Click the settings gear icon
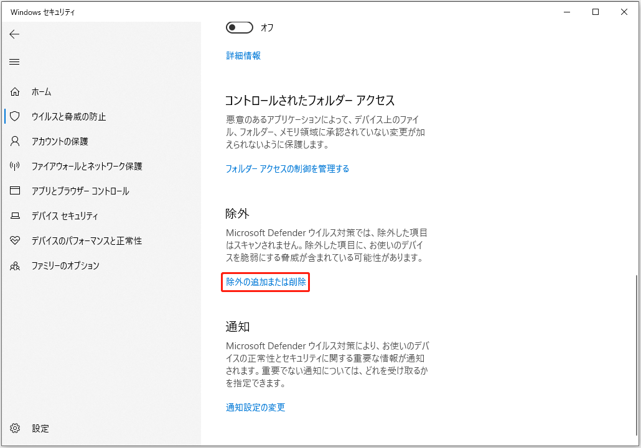The width and height of the screenshot is (641, 448). [16, 428]
